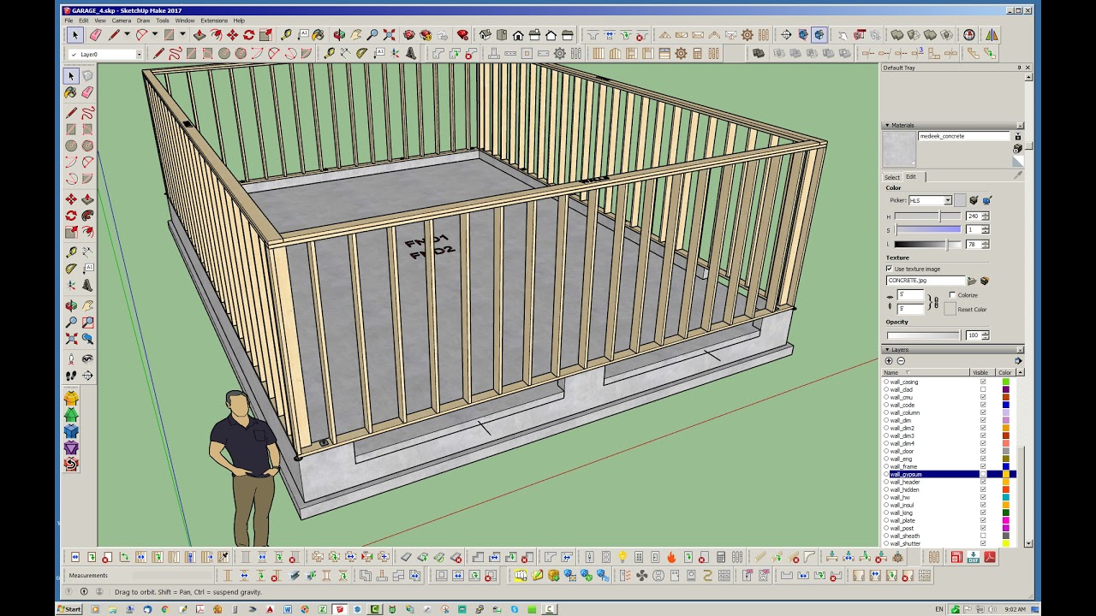The image size is (1096, 616).
Task: Toggle visibility of wall_plate layer
Action: (x=983, y=520)
